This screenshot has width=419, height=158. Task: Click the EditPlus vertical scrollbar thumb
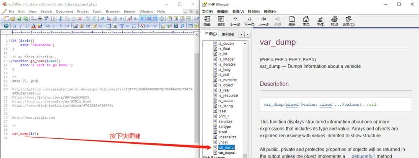click(197, 97)
